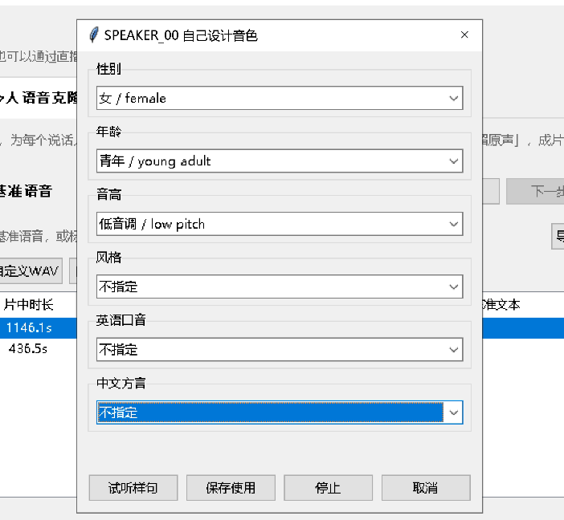Click the 下一步 button in background window
This screenshot has height=520, width=564.
pos(535,191)
